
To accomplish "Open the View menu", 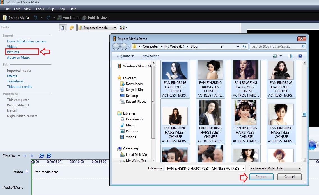I will tap(27, 9).
